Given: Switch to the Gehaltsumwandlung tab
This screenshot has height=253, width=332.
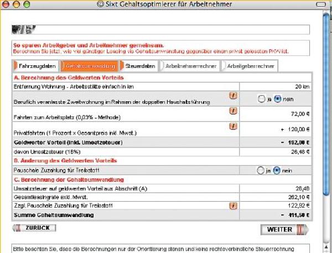Looking at the screenshot, I should (89, 66).
